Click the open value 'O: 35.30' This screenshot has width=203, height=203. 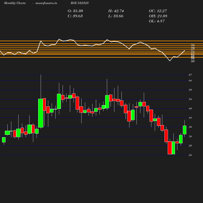click(x=76, y=11)
